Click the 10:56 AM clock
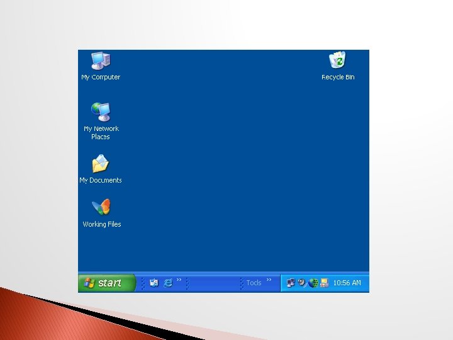 pyautogui.click(x=347, y=283)
